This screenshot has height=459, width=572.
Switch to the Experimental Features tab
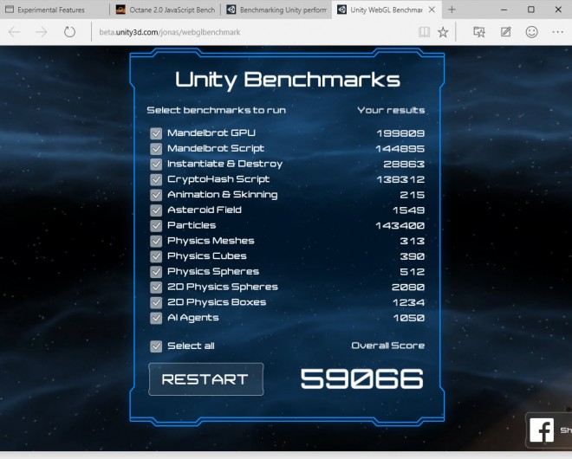[x=54, y=10]
